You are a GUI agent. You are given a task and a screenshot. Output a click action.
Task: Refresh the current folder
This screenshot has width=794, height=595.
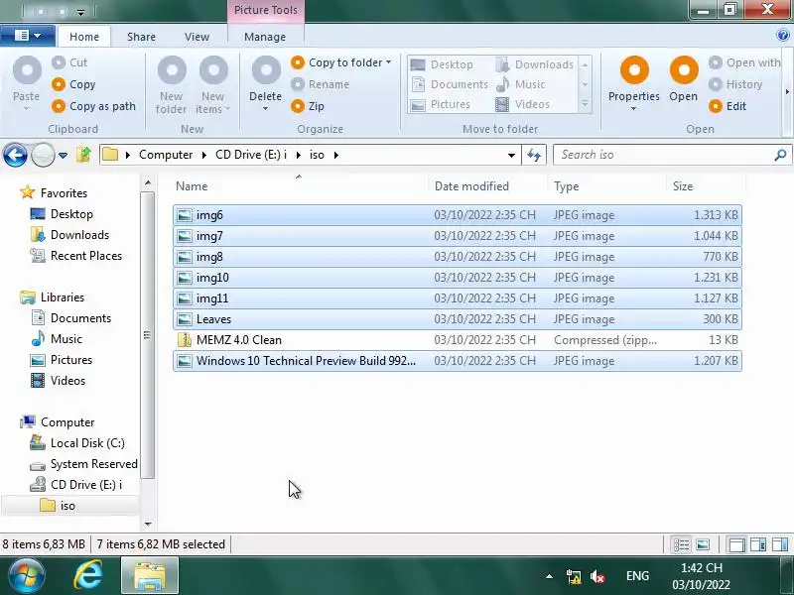tap(534, 156)
